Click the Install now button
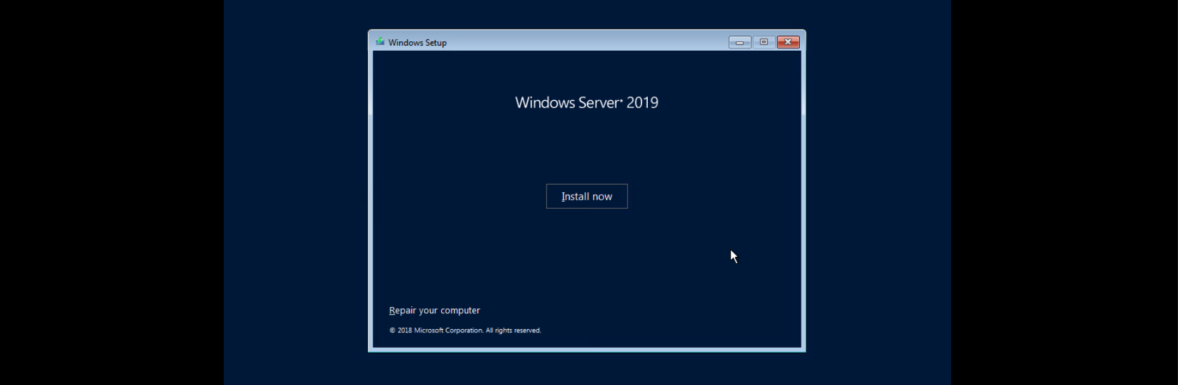 586,197
